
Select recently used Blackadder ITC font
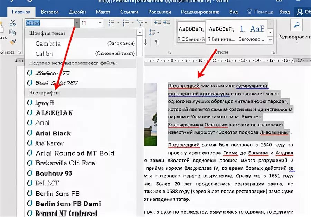click(81, 73)
